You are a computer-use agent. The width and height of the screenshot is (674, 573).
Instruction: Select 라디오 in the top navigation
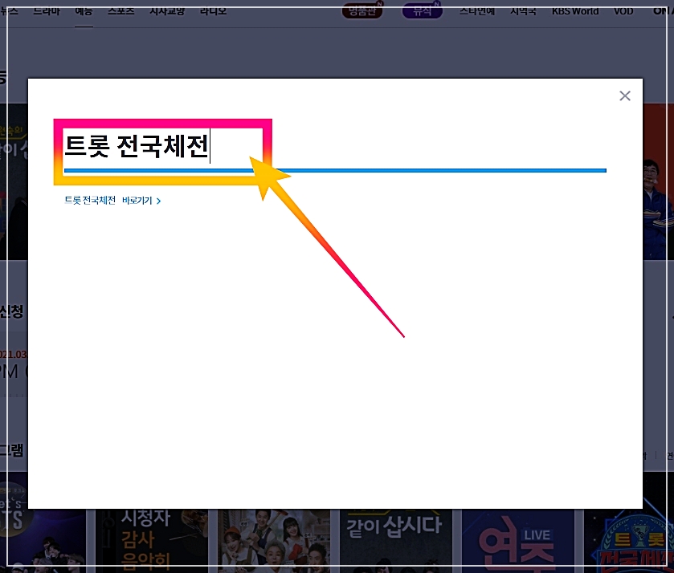(213, 10)
